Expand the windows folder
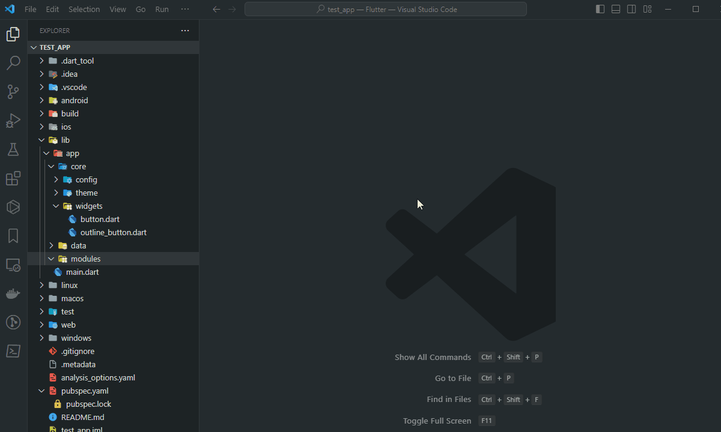The height and width of the screenshot is (432, 721). [114, 338]
